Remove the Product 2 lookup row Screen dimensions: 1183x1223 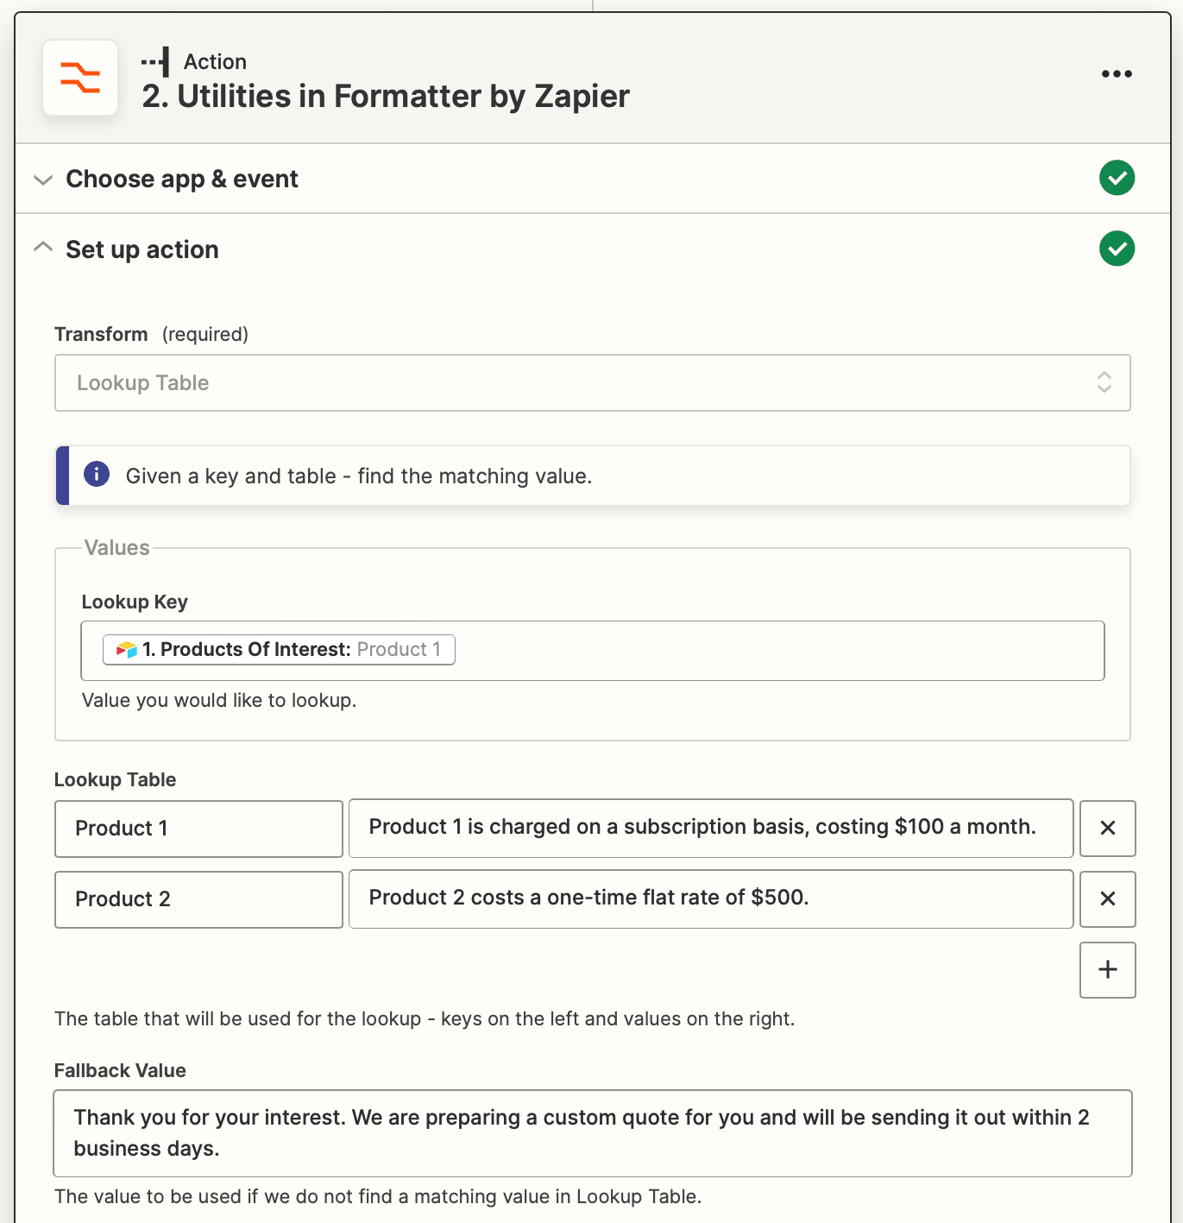pyautogui.click(x=1107, y=899)
